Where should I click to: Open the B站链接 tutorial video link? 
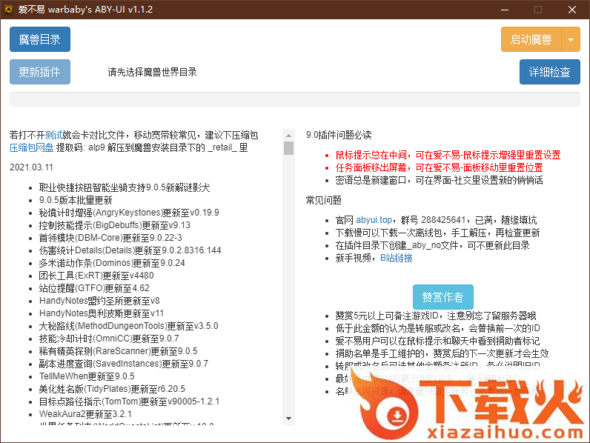(x=397, y=258)
